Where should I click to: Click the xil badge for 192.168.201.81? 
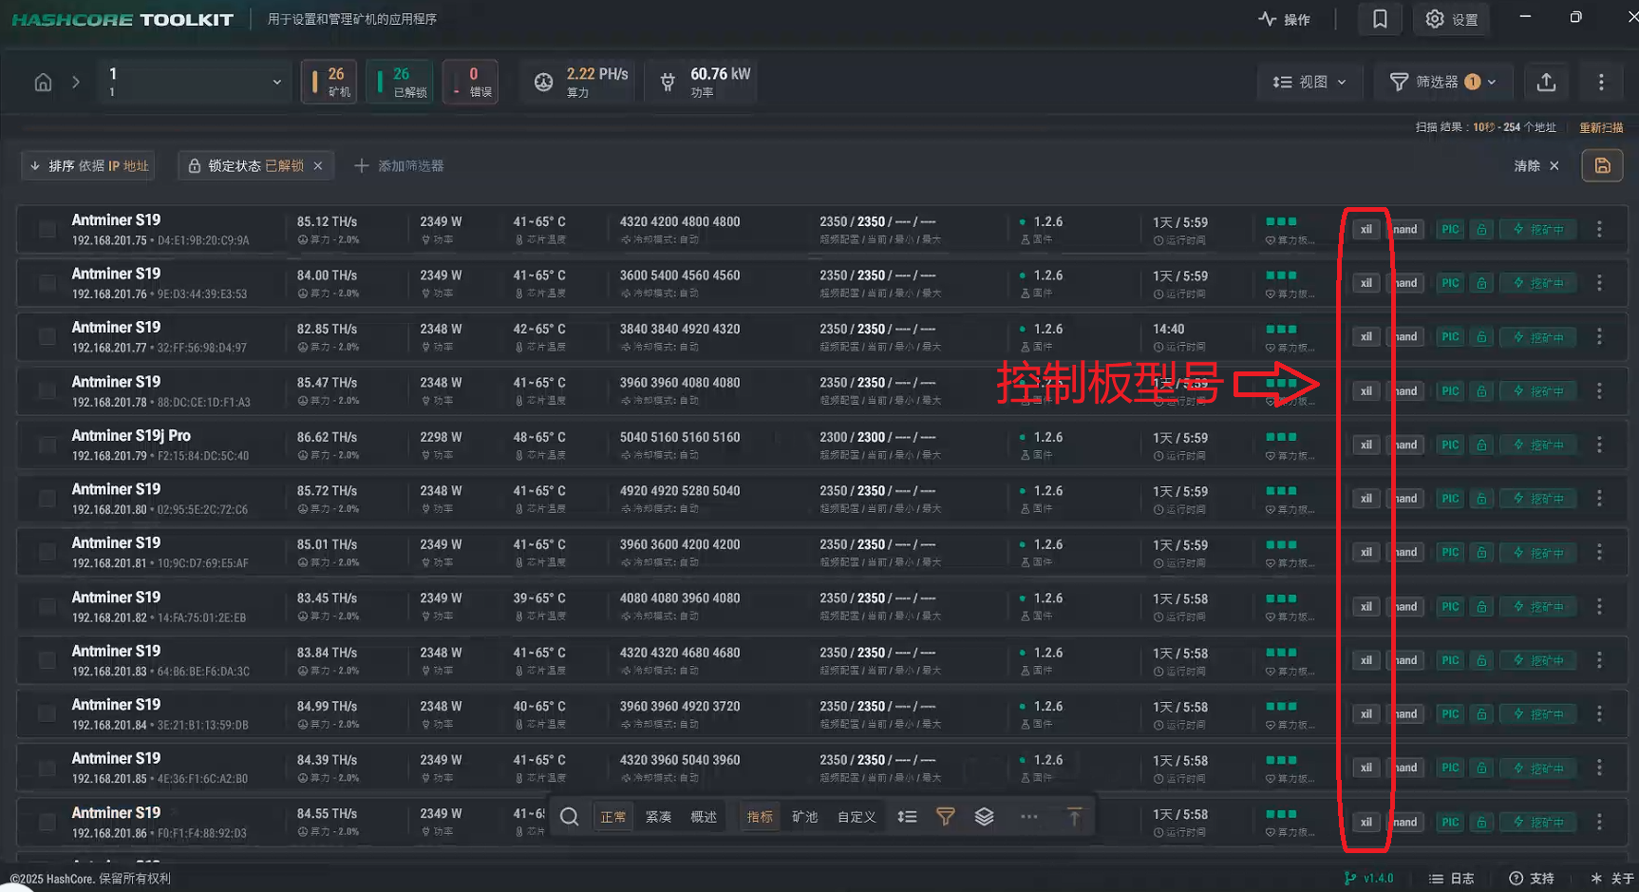coord(1366,553)
